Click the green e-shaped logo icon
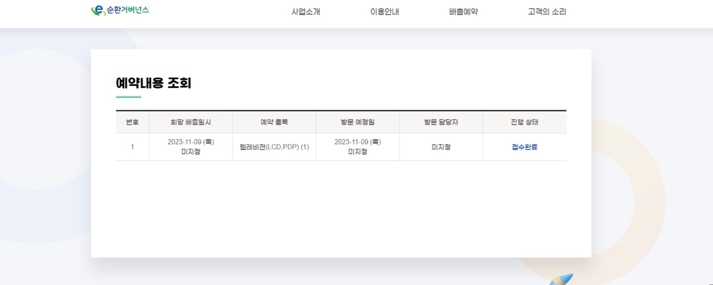713x285 pixels. [x=97, y=10]
